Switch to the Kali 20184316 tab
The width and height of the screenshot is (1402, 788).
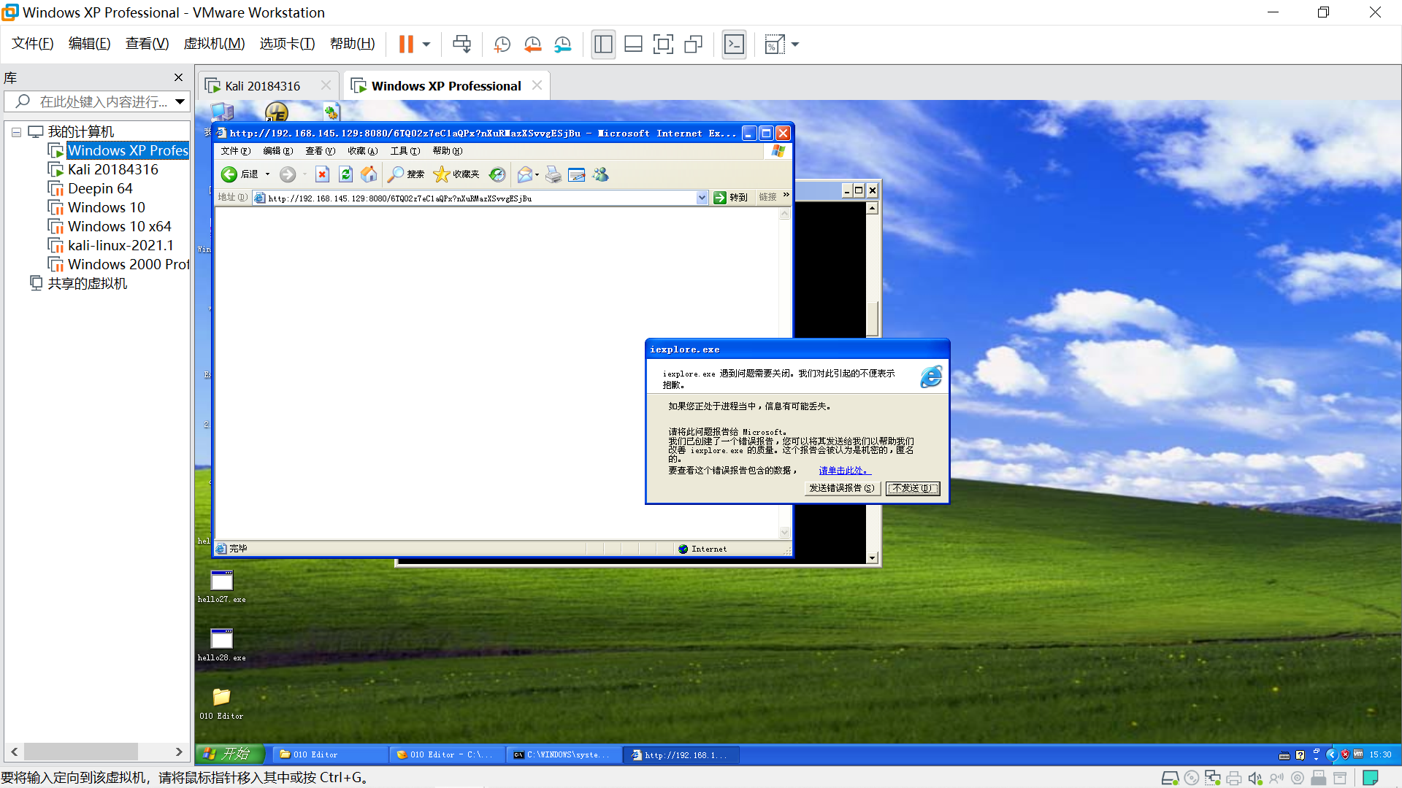[x=262, y=86]
